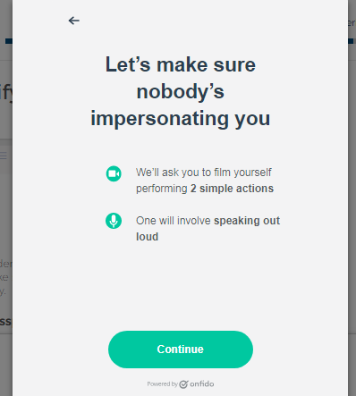356x396 pixels.
Task: Click the word 'performing' in the first bullet
Action: click(162, 189)
